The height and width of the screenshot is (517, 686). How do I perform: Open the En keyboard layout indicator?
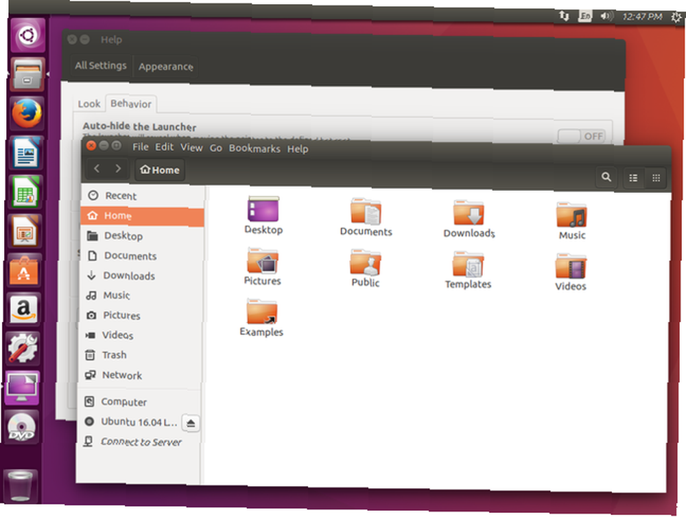tap(584, 16)
